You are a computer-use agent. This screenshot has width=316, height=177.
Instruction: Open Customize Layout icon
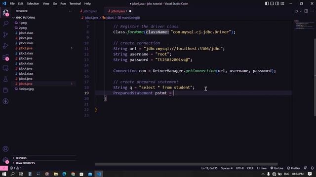coord(282,3)
